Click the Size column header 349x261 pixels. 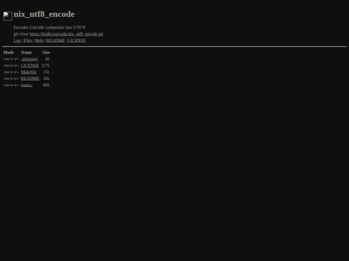pyautogui.click(x=47, y=52)
